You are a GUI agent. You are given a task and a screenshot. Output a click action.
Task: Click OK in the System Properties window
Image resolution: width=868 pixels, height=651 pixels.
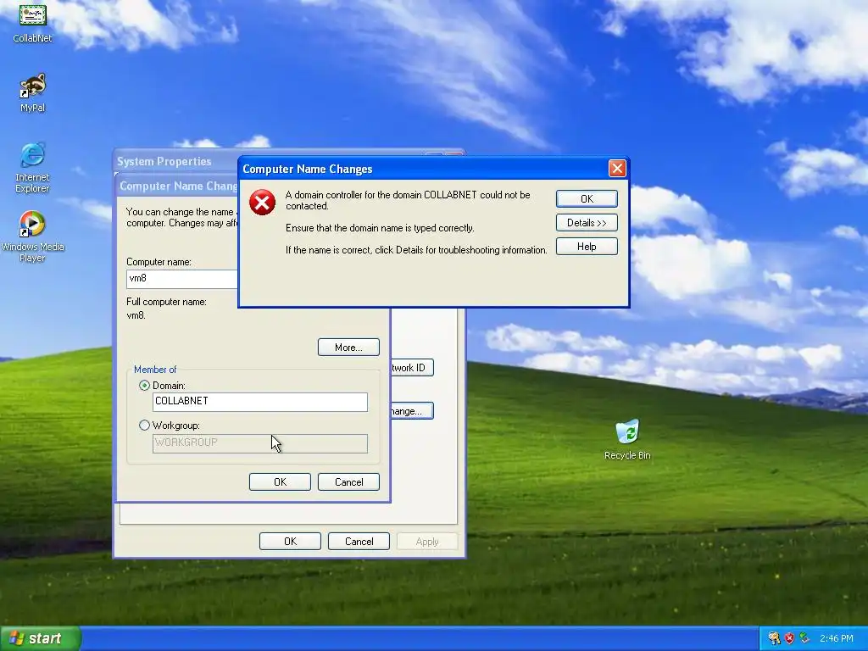click(290, 541)
